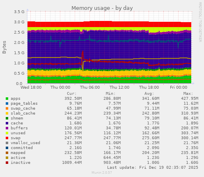The image size is (204, 177).
Task: Click the orange swap_cache legend swatch
Action: (x=7, y=108)
